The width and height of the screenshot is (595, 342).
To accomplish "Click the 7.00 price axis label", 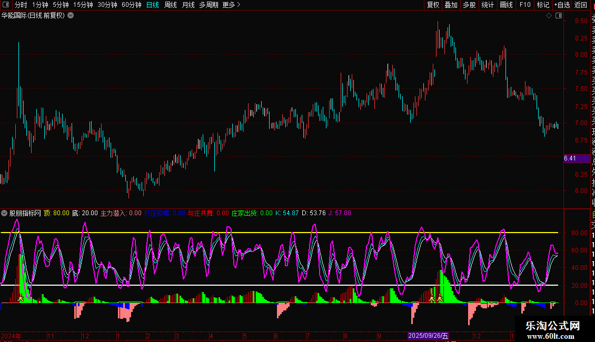I will 581,123.
